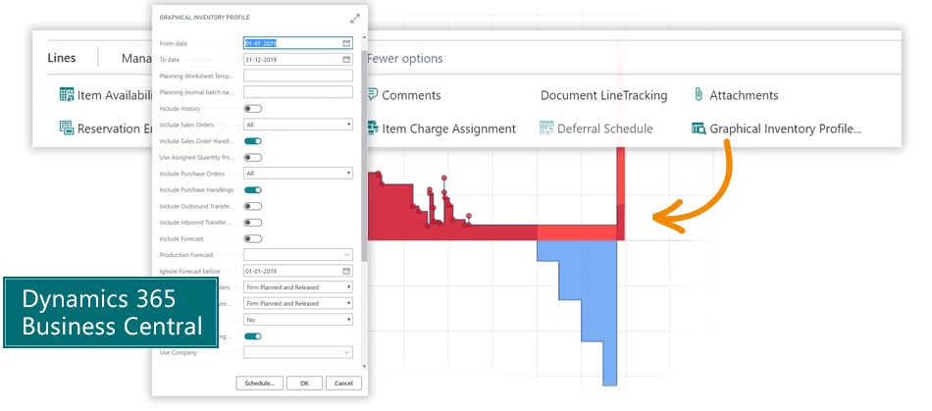
Task: Click the Comments speech bubble icon
Action: pyautogui.click(x=372, y=95)
